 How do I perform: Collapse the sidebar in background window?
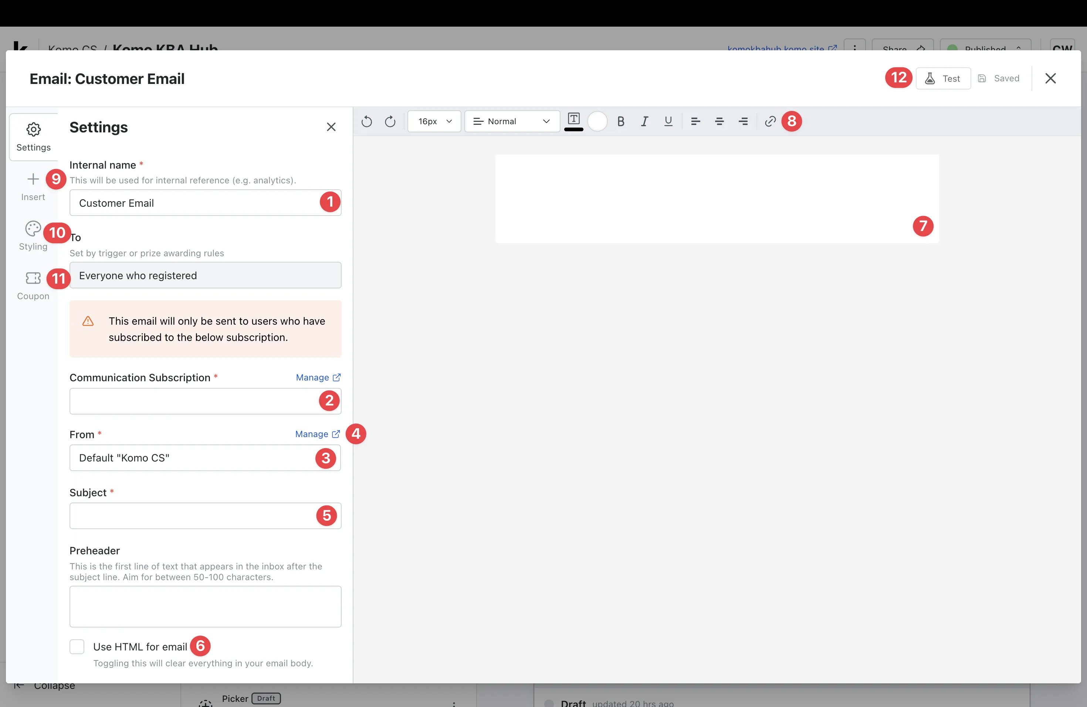pos(45,686)
